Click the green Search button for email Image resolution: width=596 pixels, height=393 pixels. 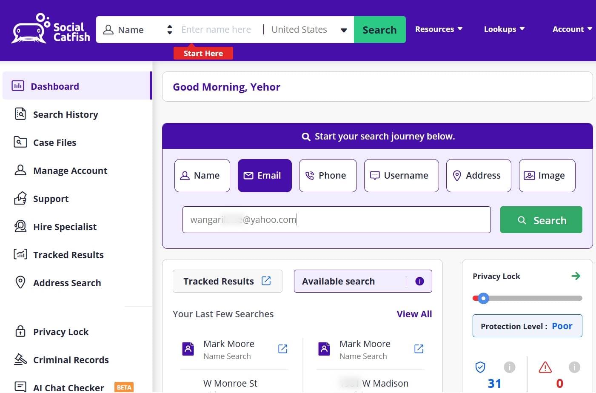coord(541,220)
